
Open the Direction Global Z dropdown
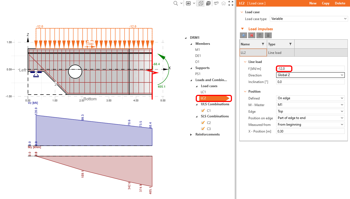[x=342, y=75]
